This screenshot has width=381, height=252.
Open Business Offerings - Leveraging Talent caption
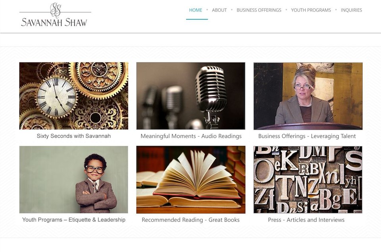click(307, 136)
